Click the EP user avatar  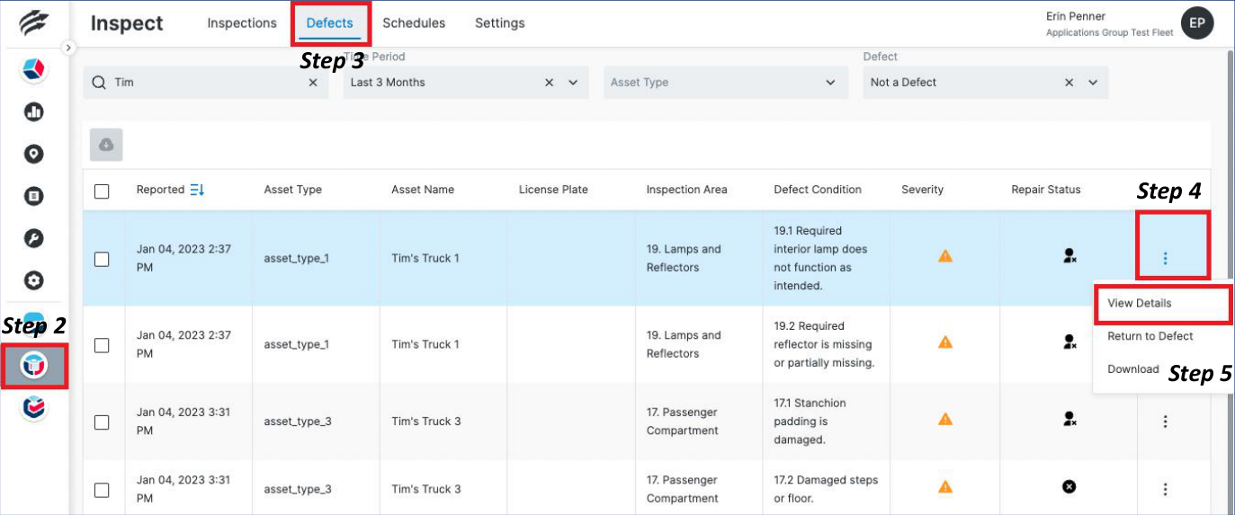[1196, 24]
